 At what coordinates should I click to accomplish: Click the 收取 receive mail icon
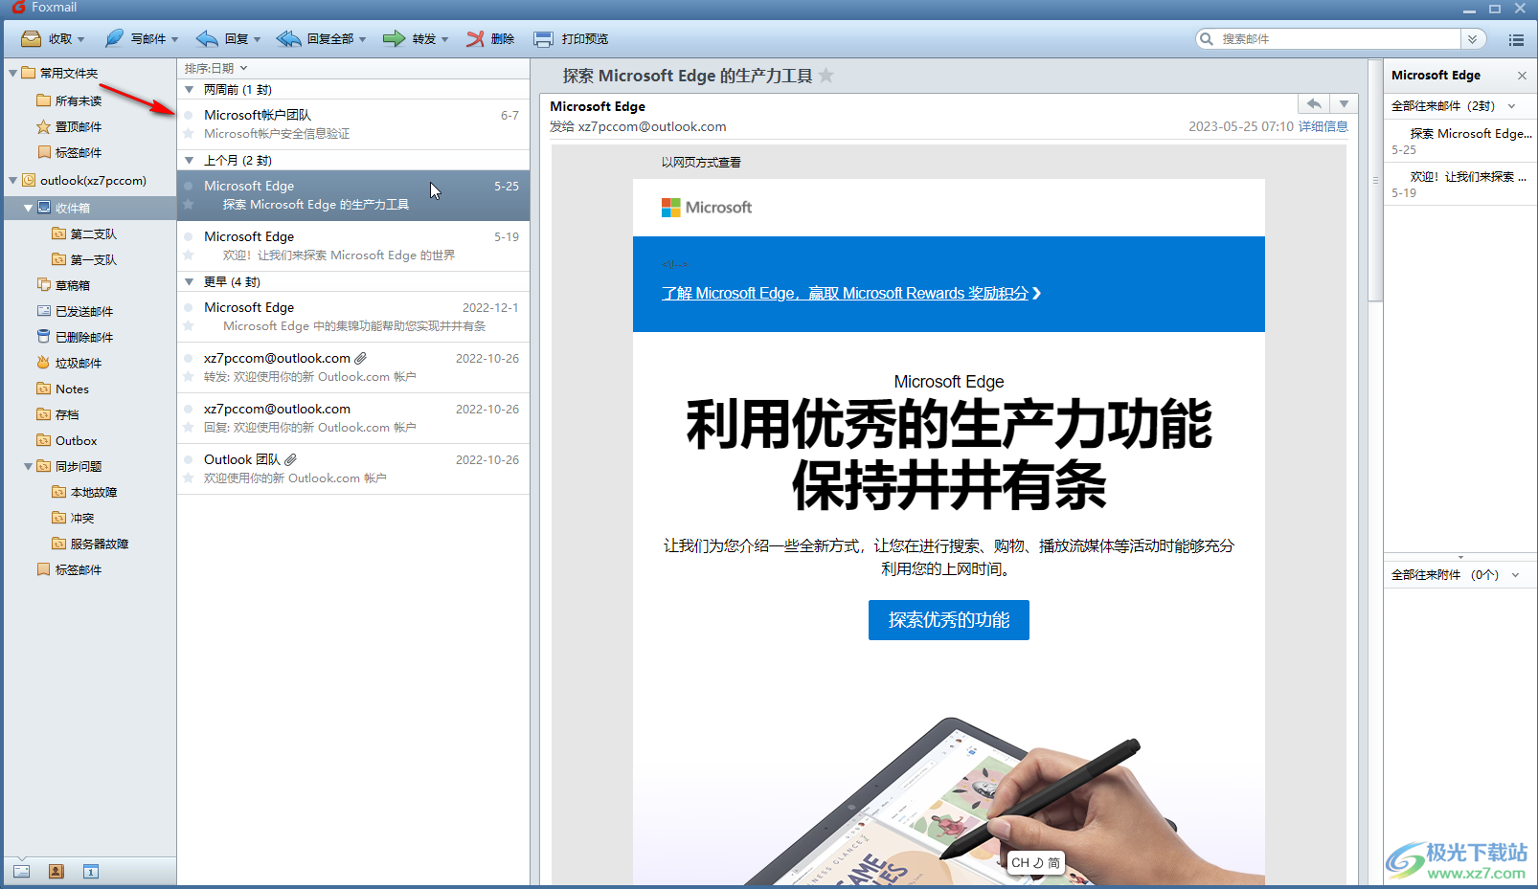[x=32, y=39]
